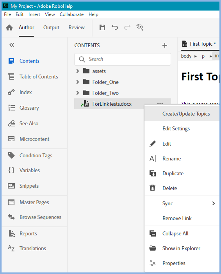
Task: Open the Collaborate menu
Action: point(72,14)
